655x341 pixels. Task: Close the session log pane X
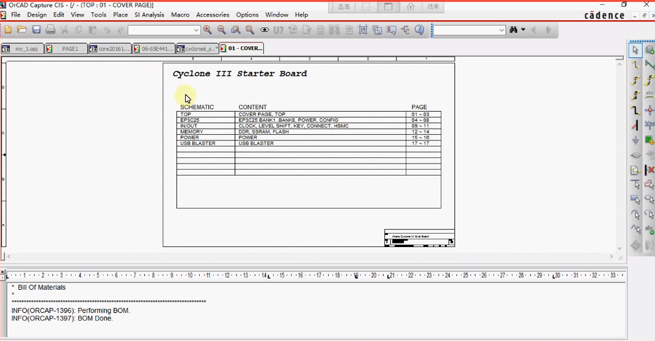point(2,272)
